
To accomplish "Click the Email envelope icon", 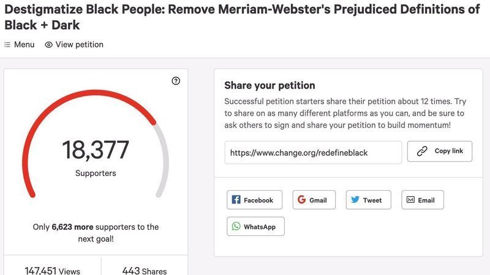I will (x=410, y=200).
